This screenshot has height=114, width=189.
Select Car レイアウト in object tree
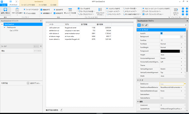pos(14,31)
